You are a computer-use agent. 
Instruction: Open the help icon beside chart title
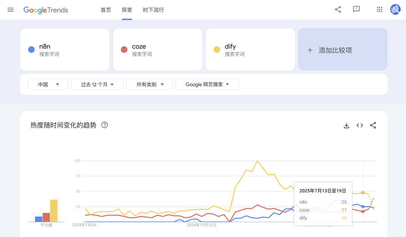105,125
